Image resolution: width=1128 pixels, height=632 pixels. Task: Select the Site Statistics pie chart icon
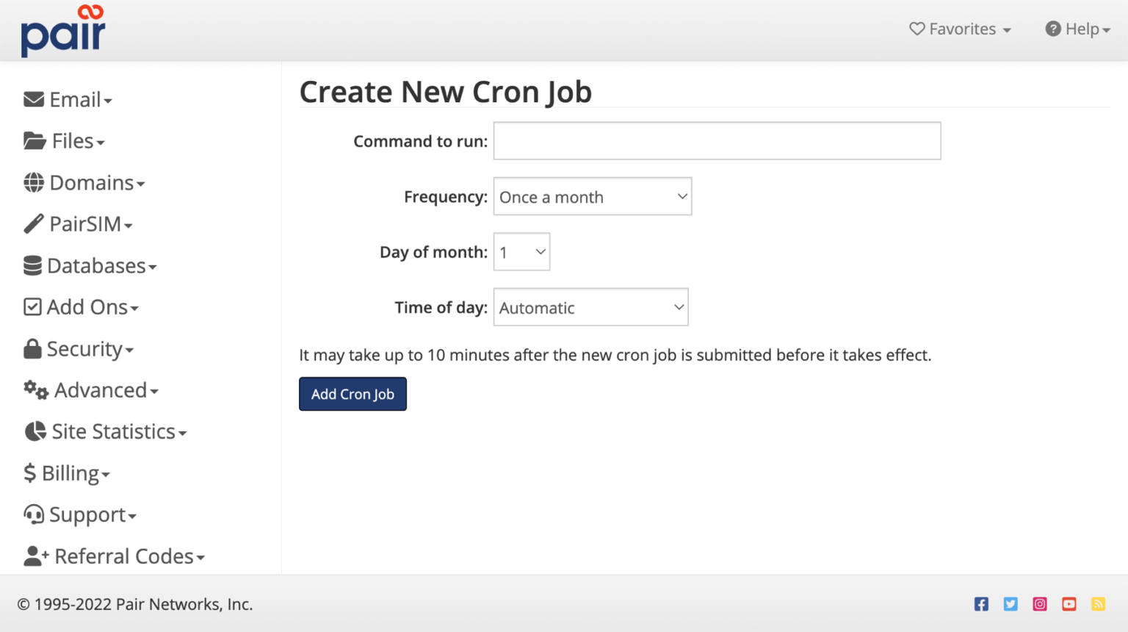click(34, 431)
